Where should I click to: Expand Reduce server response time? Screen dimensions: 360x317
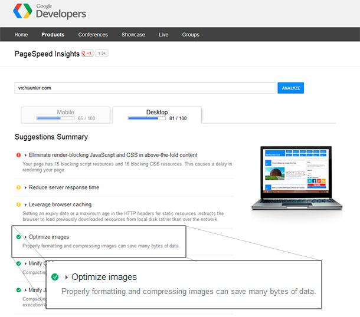(64, 187)
